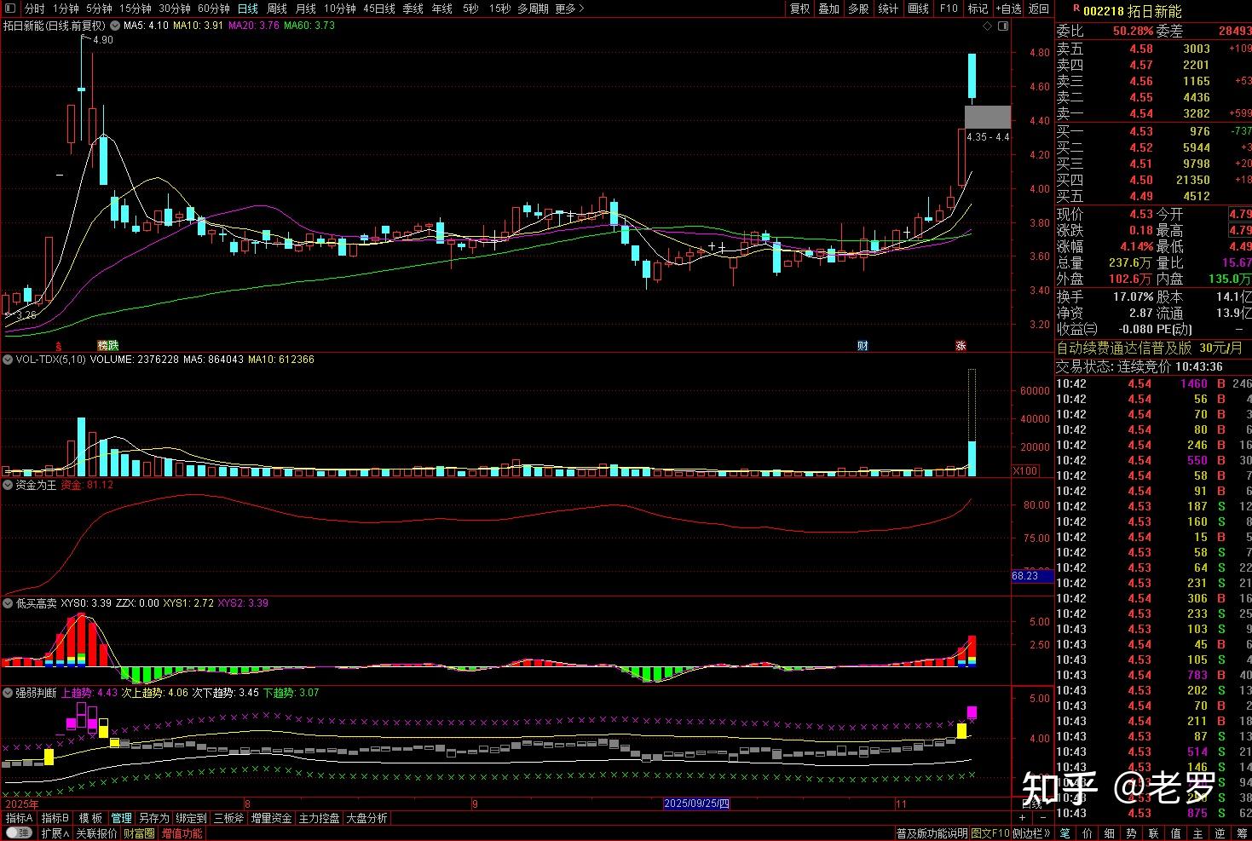Image resolution: width=1252 pixels, height=841 pixels.
Task: Click the 2025/09/25 date marker on timeline
Action: tap(696, 804)
